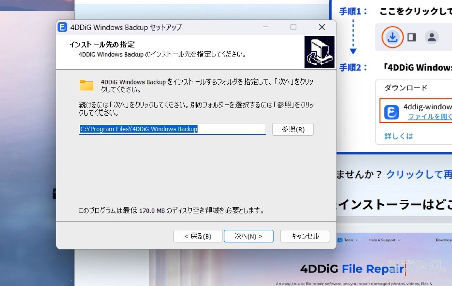This screenshot has height=286, width=452.
Task: Click the 4DDiG icon in the setup title bar
Action: pos(62,27)
